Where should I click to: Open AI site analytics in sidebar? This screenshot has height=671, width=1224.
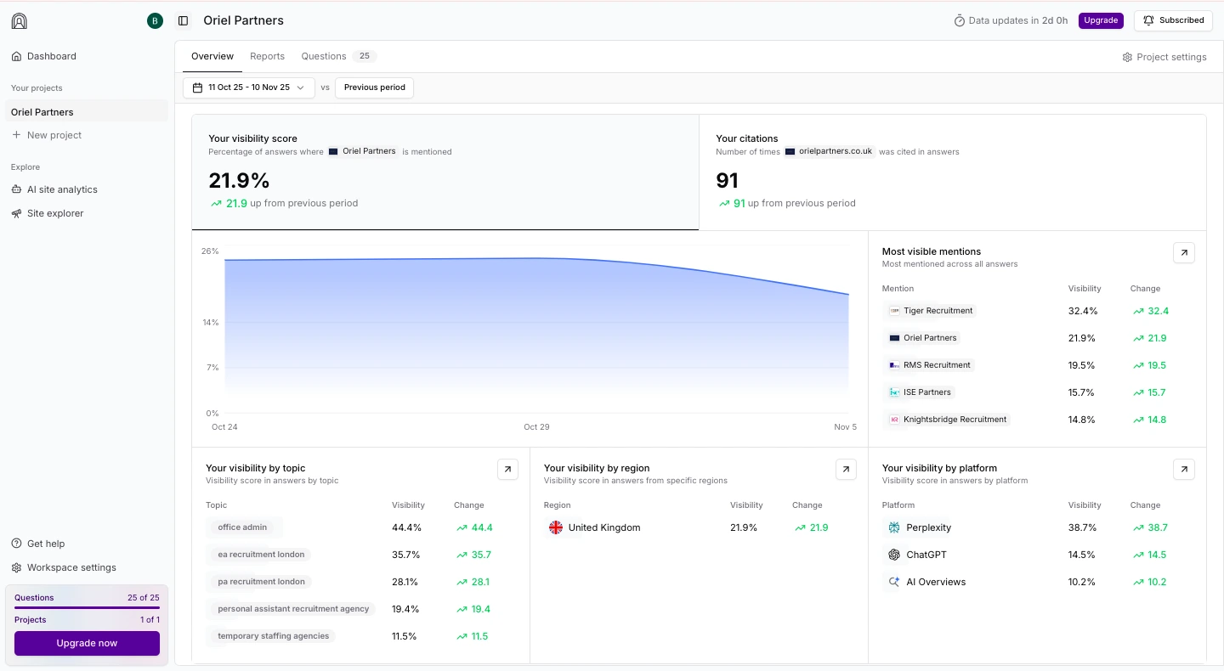coord(62,189)
